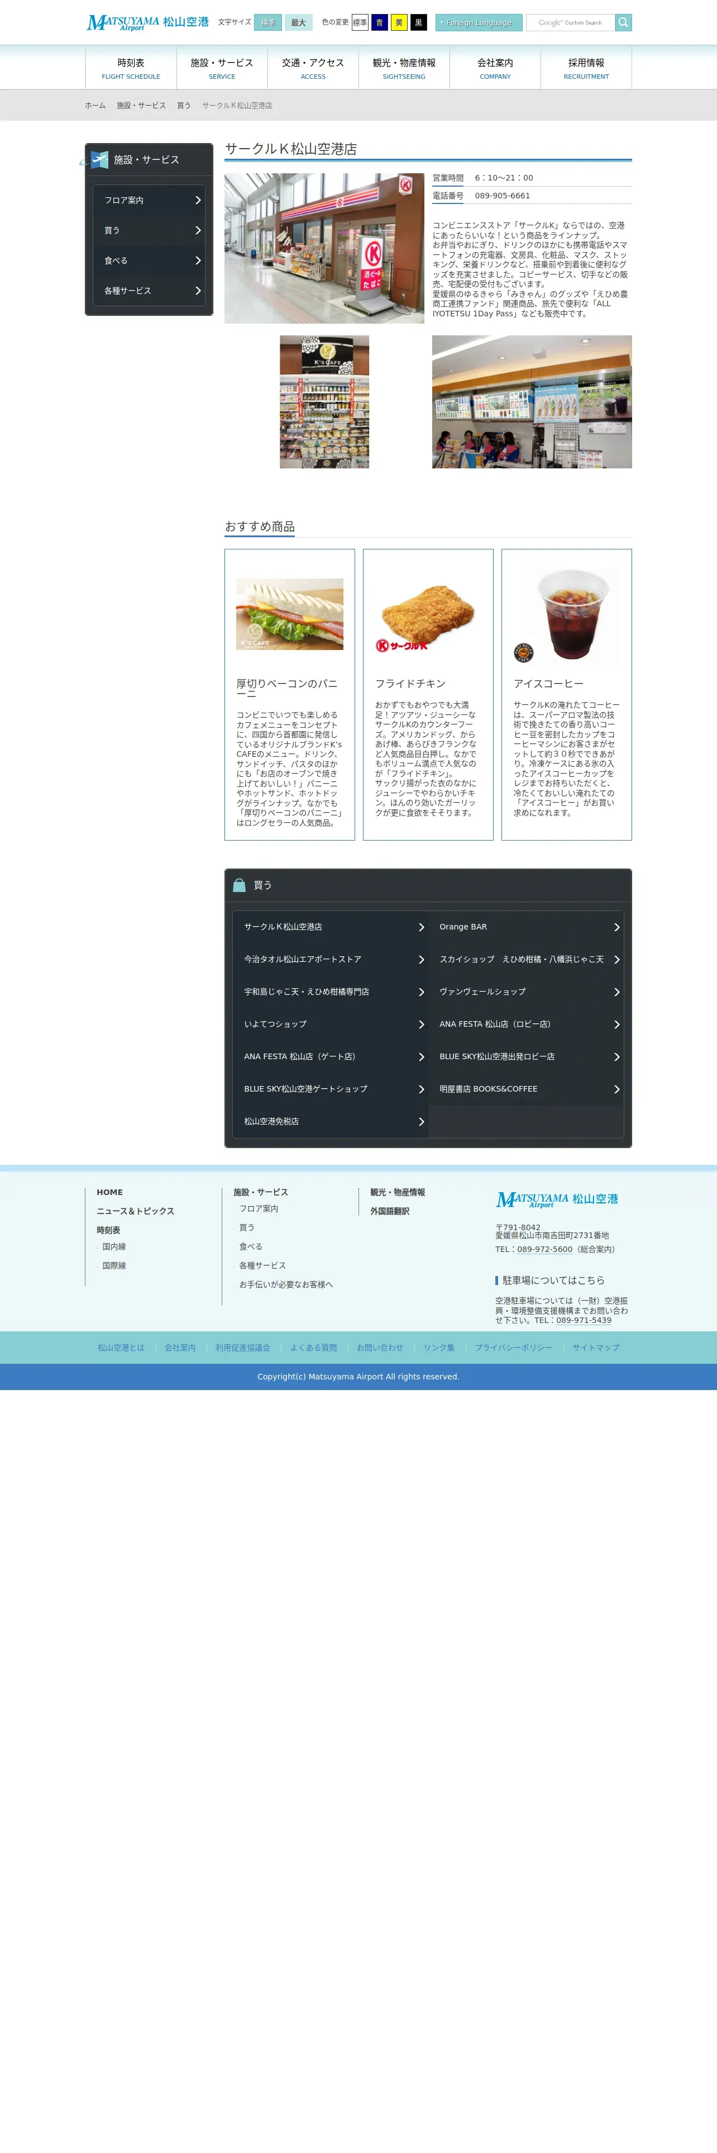
Task: Open the Orange BAR shop entry
Action: 526,927
